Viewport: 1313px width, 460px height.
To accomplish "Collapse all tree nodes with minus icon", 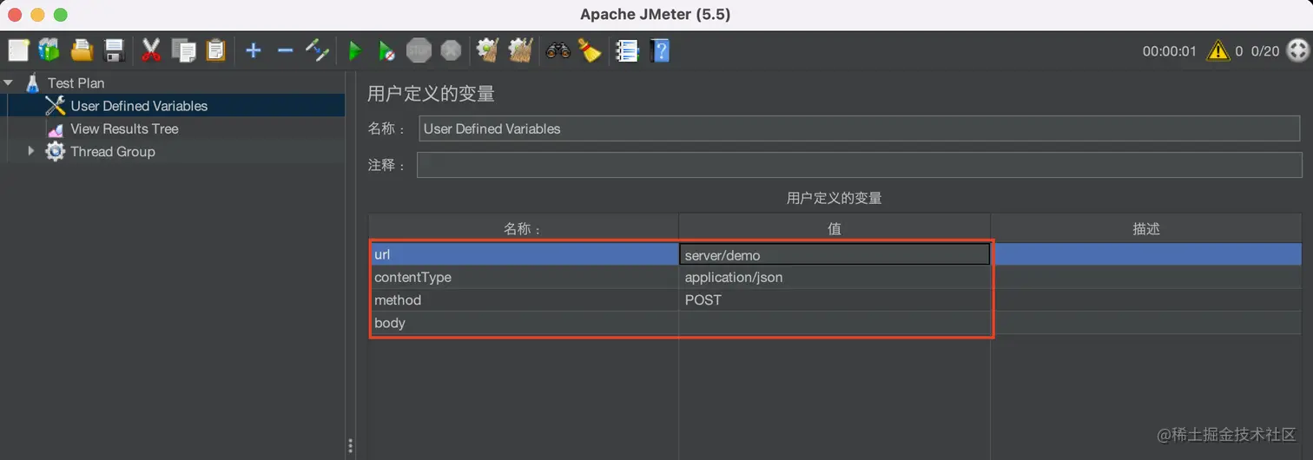I will click(285, 51).
